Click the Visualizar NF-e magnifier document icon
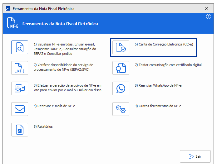This screenshot has width=217, height=167. pyautogui.click(x=20, y=47)
